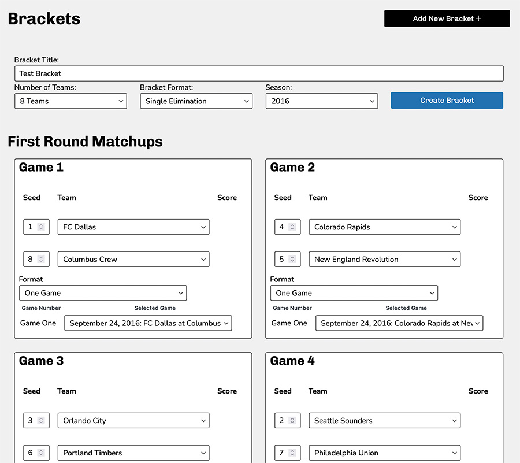Viewport: 520px width, 463px height.
Task: Click the seed 3 stepper for Orlando City
Action: [x=41, y=421]
